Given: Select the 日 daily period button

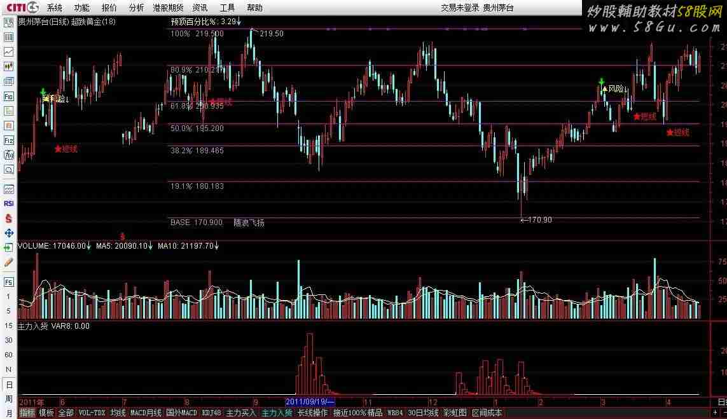Looking at the screenshot, I should (9, 385).
